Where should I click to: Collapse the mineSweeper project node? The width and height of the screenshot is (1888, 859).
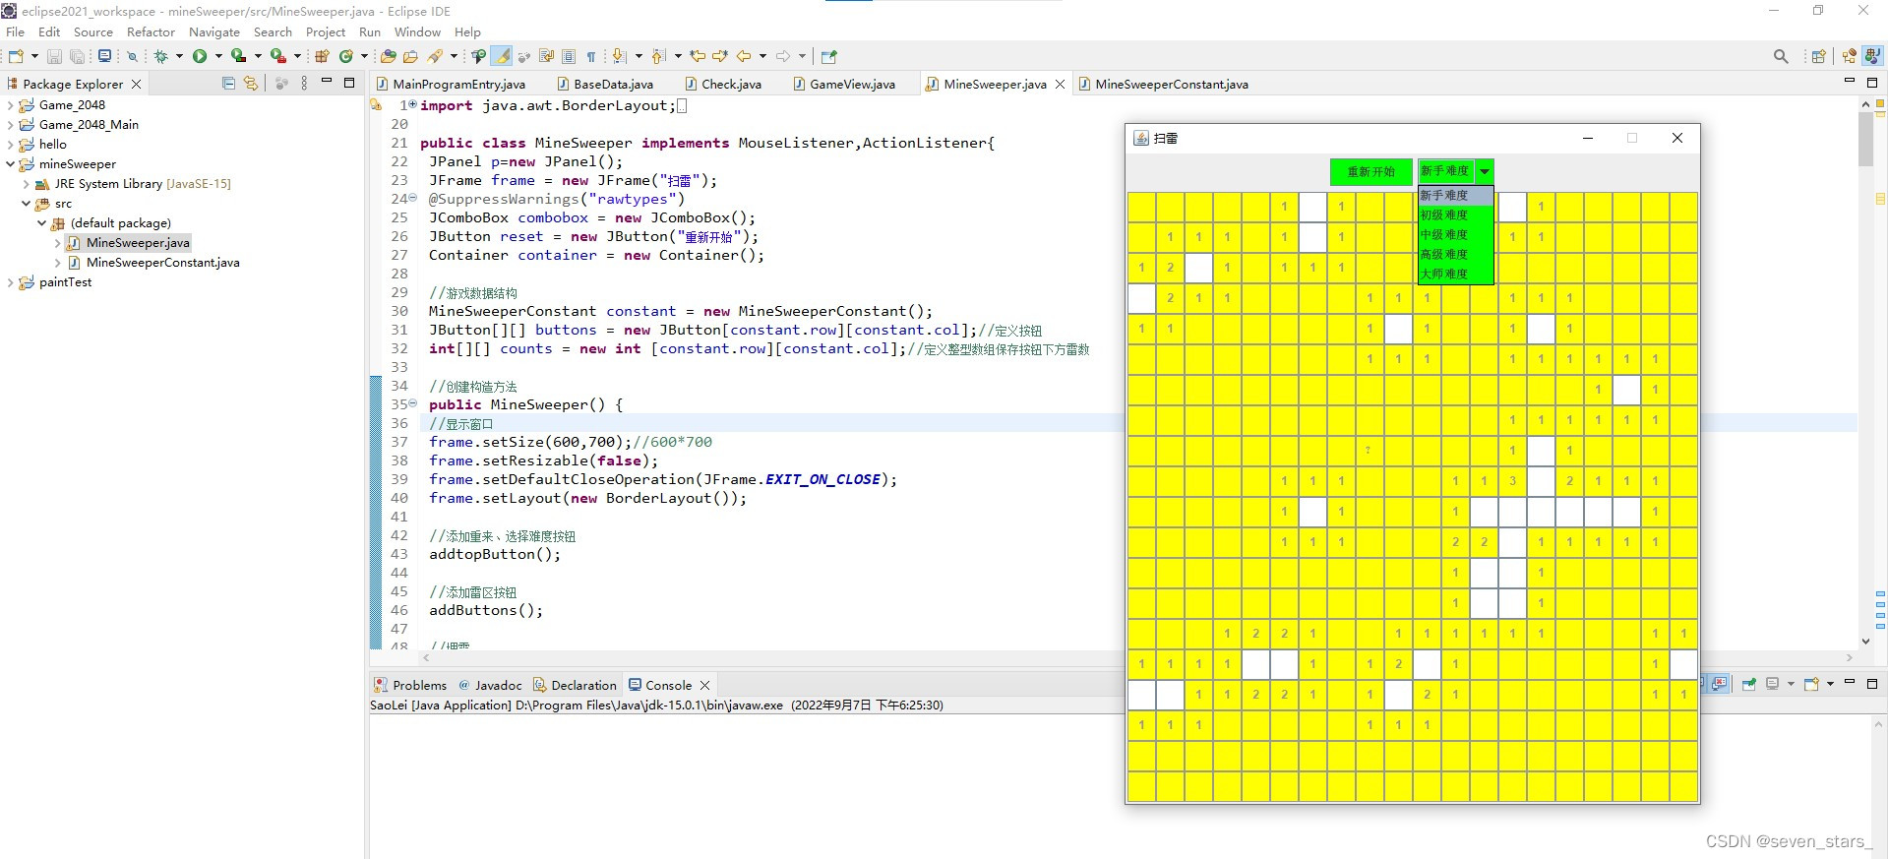click(11, 164)
